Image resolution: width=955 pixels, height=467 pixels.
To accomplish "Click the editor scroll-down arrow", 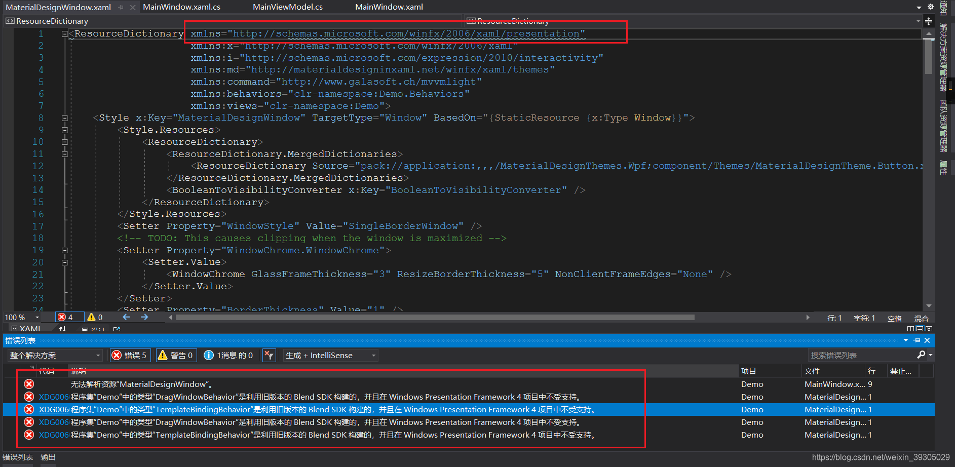I will 929,306.
